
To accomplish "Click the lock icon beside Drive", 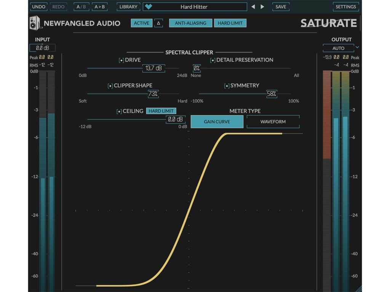I will tap(121, 60).
